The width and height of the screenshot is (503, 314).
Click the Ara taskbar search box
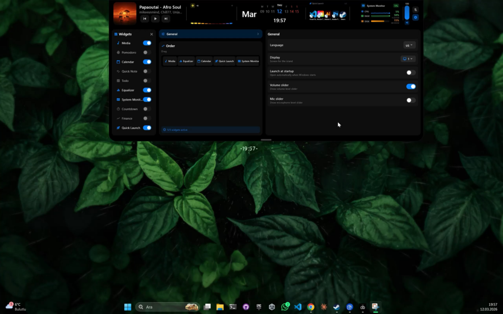tap(168, 307)
